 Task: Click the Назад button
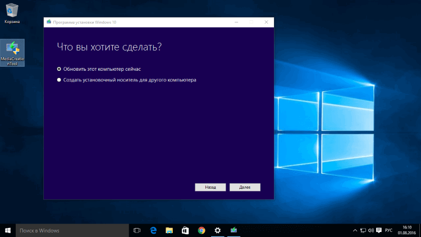(210, 187)
